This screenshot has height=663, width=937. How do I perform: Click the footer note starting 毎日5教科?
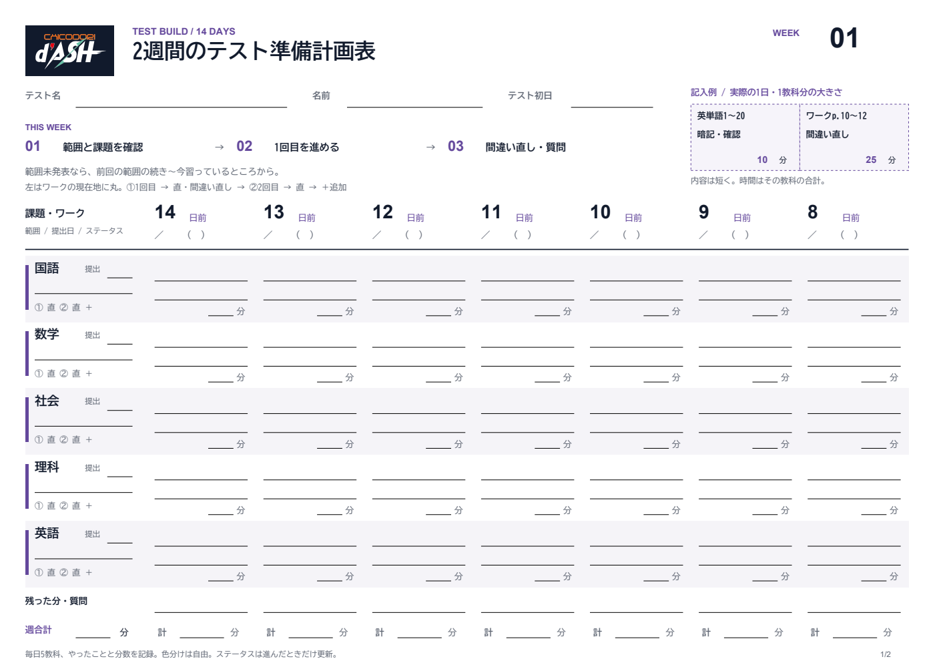183,654
